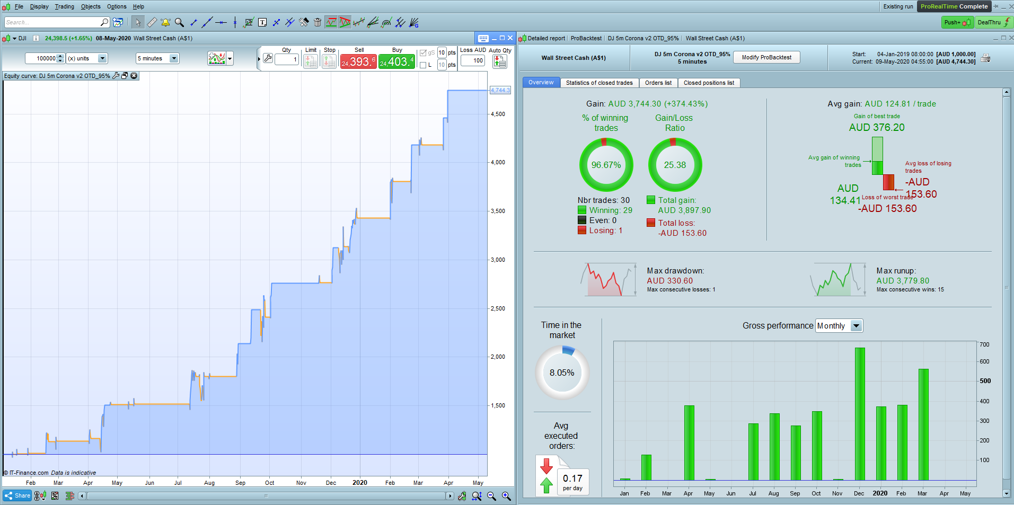Select the line segment drawing tool

[x=193, y=22]
